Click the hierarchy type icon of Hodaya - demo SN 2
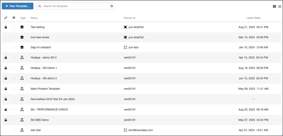This screenshot has height=136, width=283. (x=22, y=57)
